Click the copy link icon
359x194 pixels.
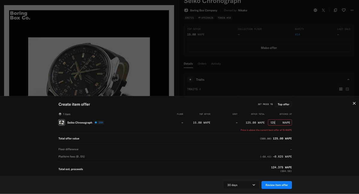click(335, 10)
